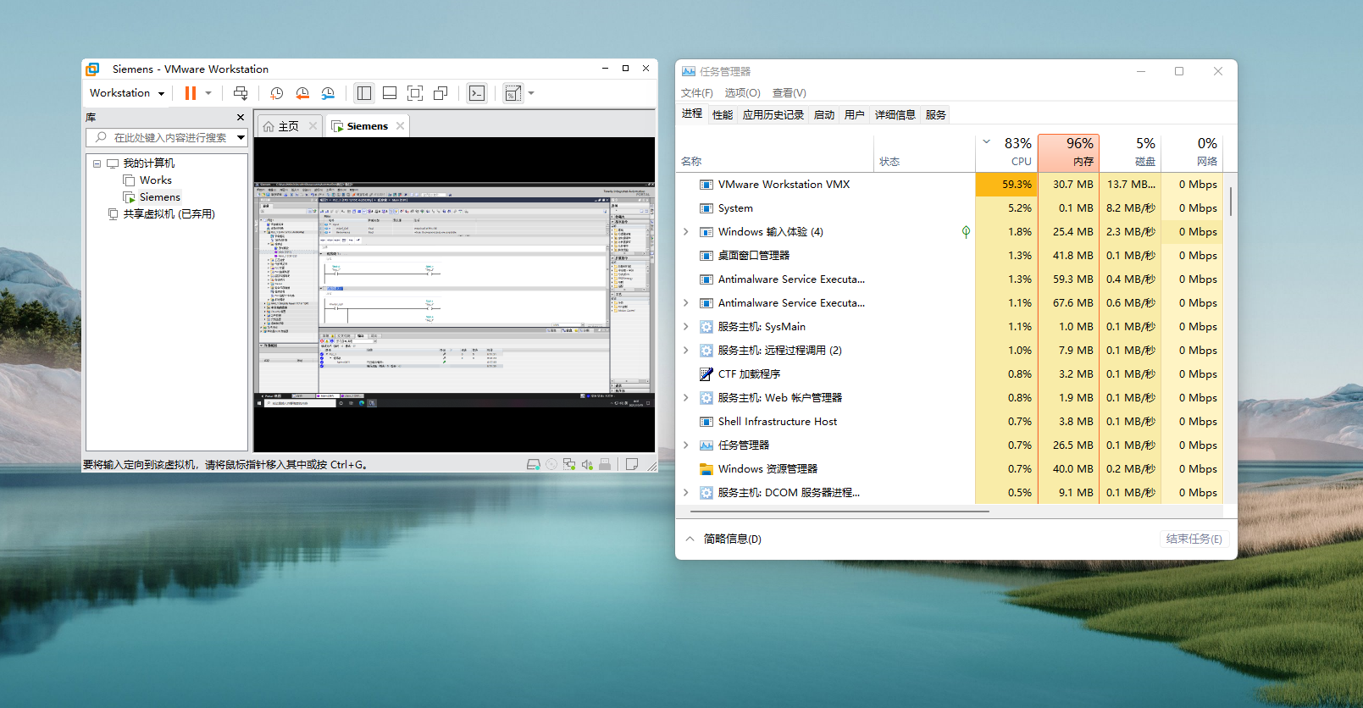Open the Workstation dropdown menu
1363x708 pixels.
[x=127, y=93]
